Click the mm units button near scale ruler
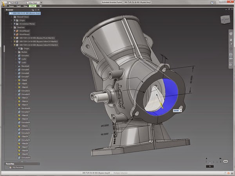This screenshot has height=176, width=235. 226,161
